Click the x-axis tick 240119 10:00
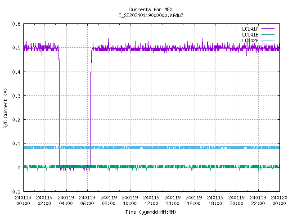288x216 pixels. click(130, 201)
